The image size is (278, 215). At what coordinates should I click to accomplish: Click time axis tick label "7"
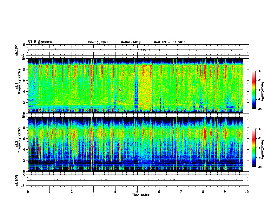(x=181, y=192)
